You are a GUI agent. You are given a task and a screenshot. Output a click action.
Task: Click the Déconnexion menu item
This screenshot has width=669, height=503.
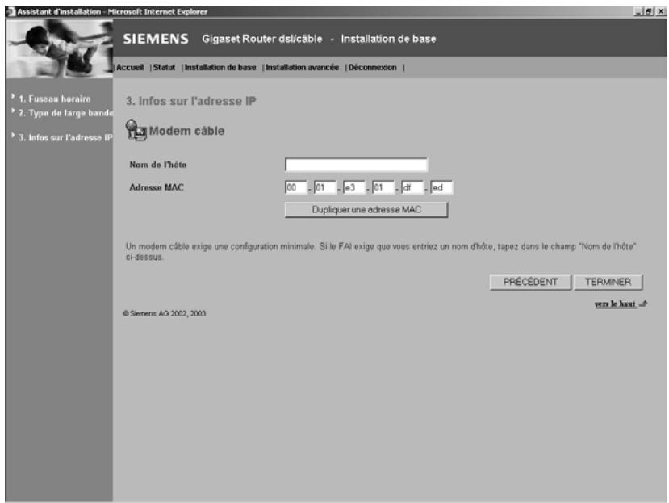pos(373,68)
